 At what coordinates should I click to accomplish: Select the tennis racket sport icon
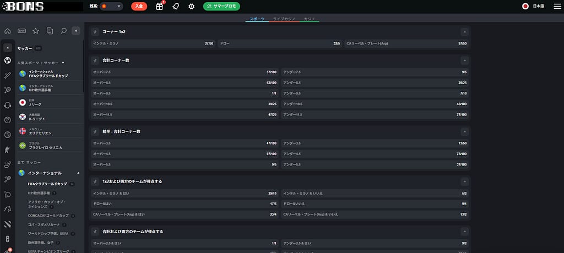8,90
